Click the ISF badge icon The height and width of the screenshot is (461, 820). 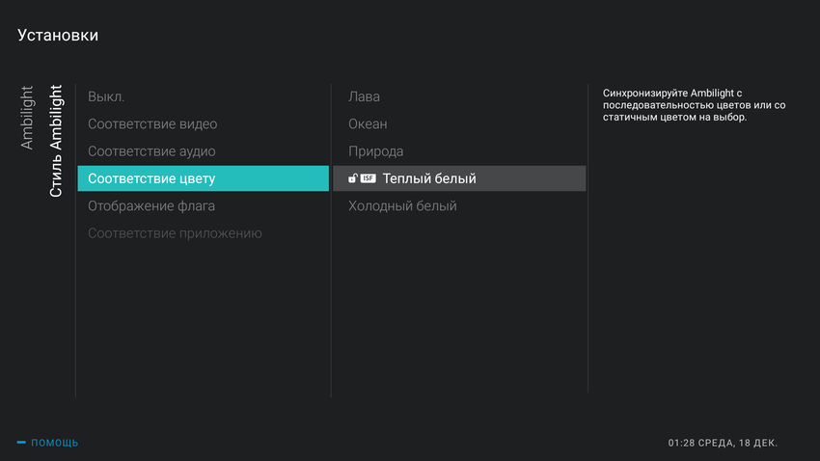[x=368, y=178]
